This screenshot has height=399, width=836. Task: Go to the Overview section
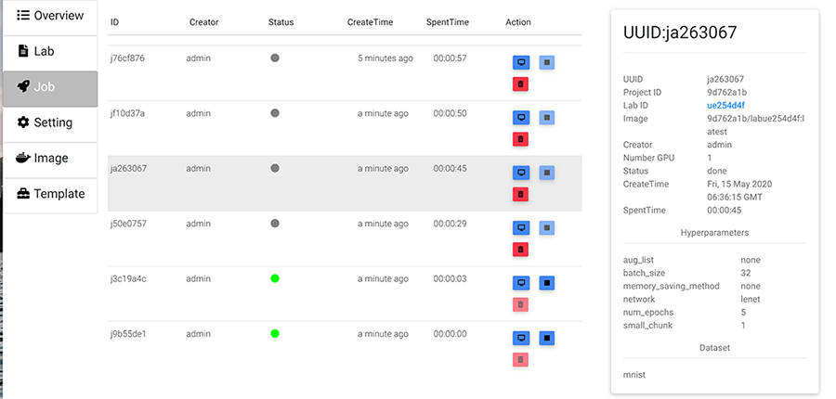[50, 16]
